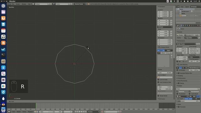201x113 pixels.
Task: Adjust the Compression slider
Action: tap(188, 101)
